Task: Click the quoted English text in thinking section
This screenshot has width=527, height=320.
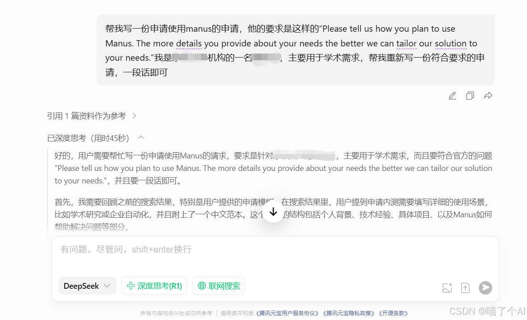Action: coord(273,174)
